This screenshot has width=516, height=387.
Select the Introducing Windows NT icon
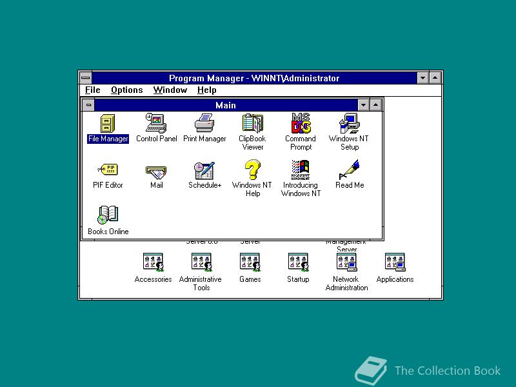click(x=301, y=170)
